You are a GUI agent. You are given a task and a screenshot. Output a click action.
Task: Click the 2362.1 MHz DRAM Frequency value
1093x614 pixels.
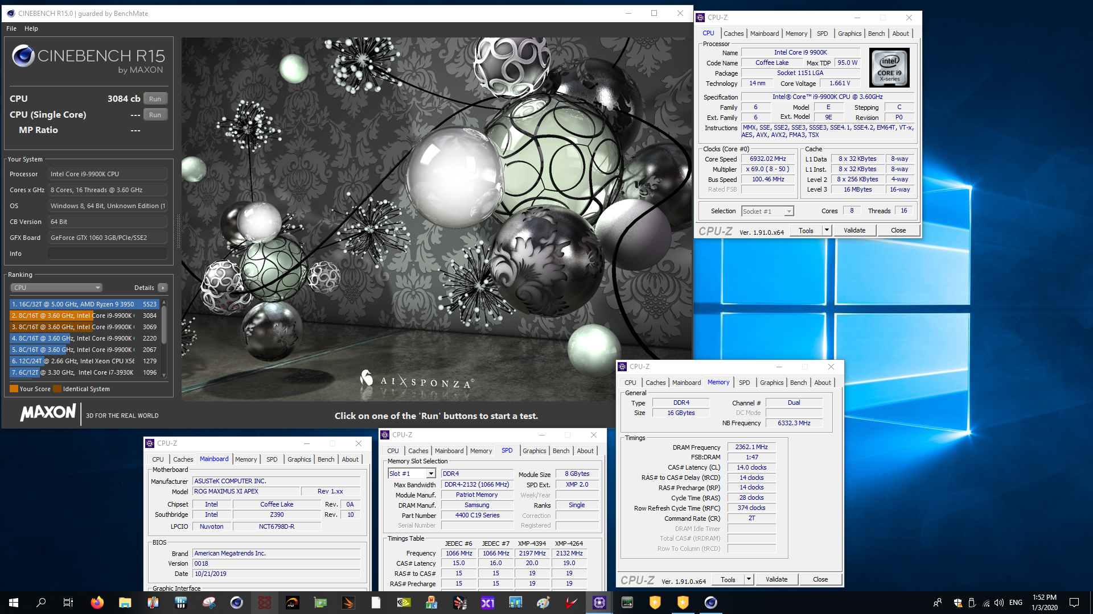[751, 447]
